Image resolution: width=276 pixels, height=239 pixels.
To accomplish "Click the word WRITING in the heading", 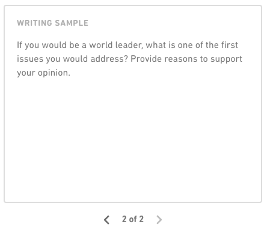I will [35, 23].
